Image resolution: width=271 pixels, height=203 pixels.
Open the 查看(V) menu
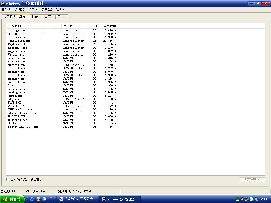point(33,10)
